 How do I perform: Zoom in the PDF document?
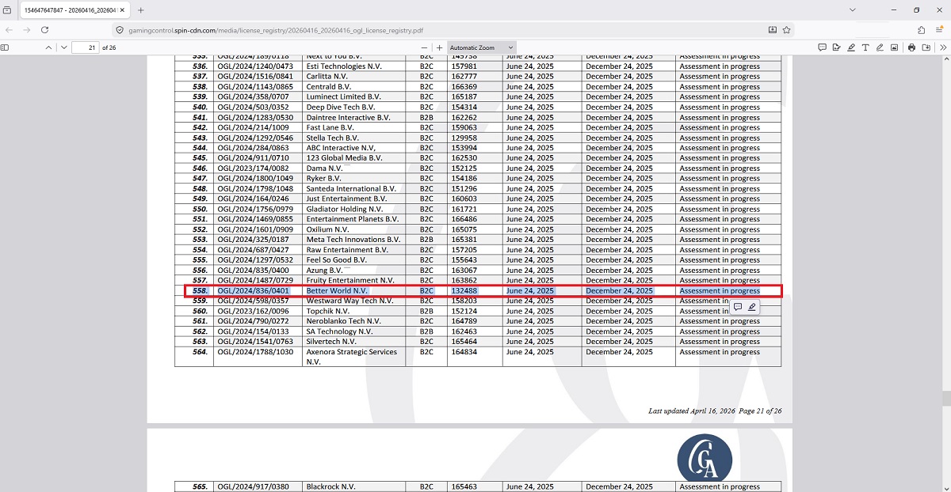[x=440, y=47]
